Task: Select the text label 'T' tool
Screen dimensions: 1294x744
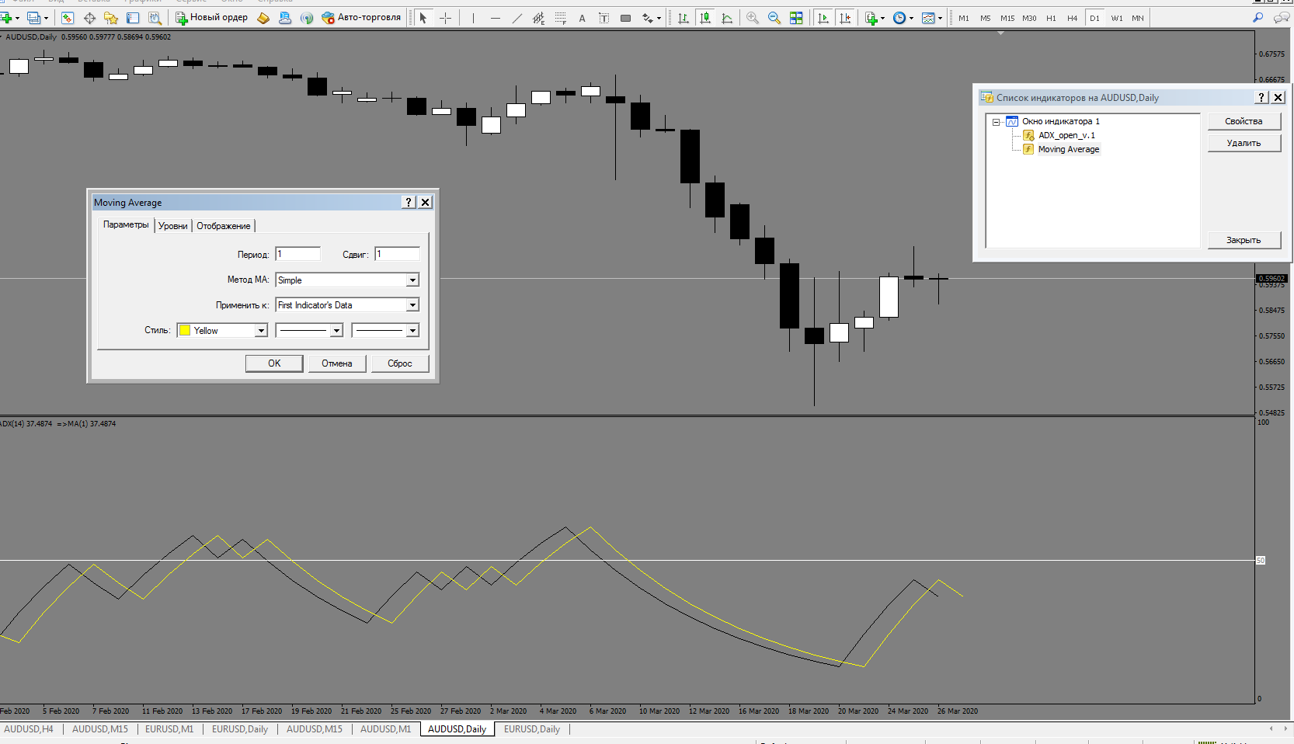Action: 604,18
